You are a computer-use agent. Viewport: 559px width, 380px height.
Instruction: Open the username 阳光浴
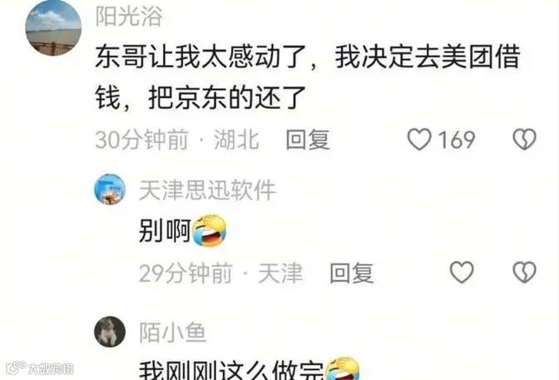click(x=129, y=16)
